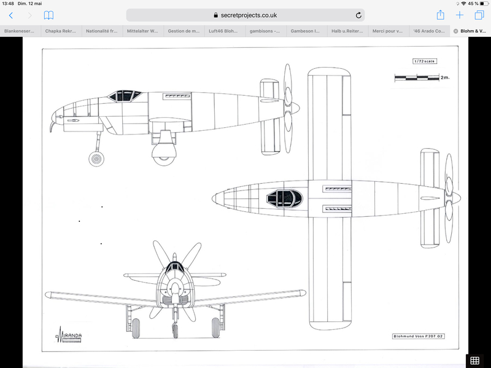This screenshot has height=368, width=491.
Task: Tap the grid icon at bottom right
Action: point(474,360)
